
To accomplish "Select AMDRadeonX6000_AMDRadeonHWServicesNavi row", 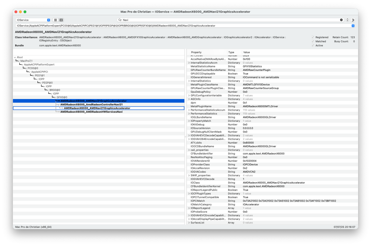I will 99,112.
